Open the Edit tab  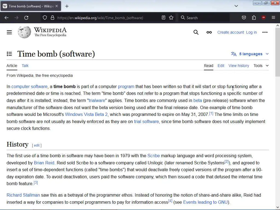coord(221,66)
